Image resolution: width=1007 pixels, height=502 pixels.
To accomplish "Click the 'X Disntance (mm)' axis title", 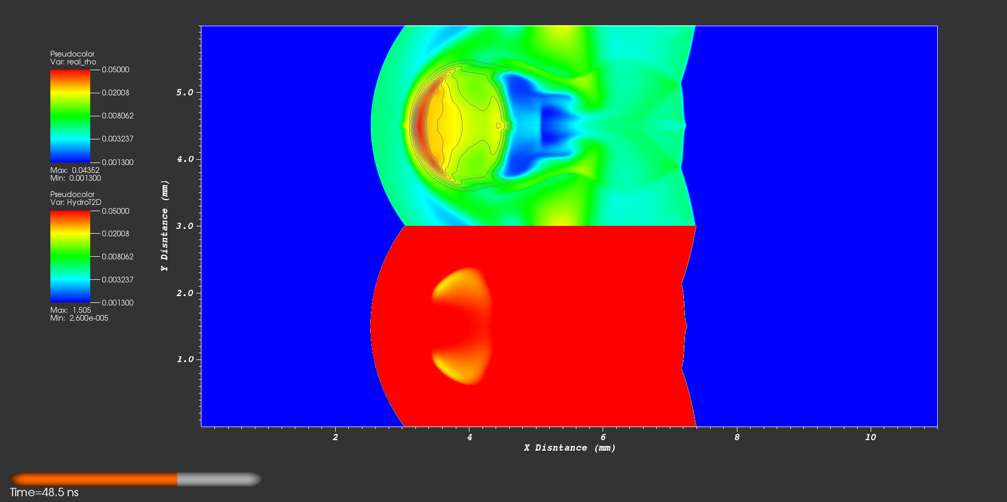I will pos(570,448).
